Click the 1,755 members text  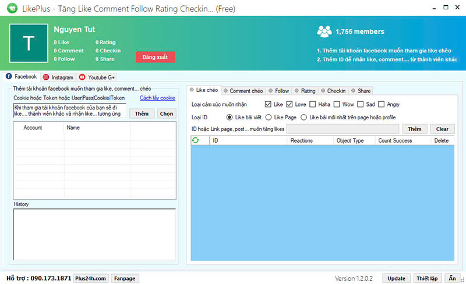click(360, 31)
